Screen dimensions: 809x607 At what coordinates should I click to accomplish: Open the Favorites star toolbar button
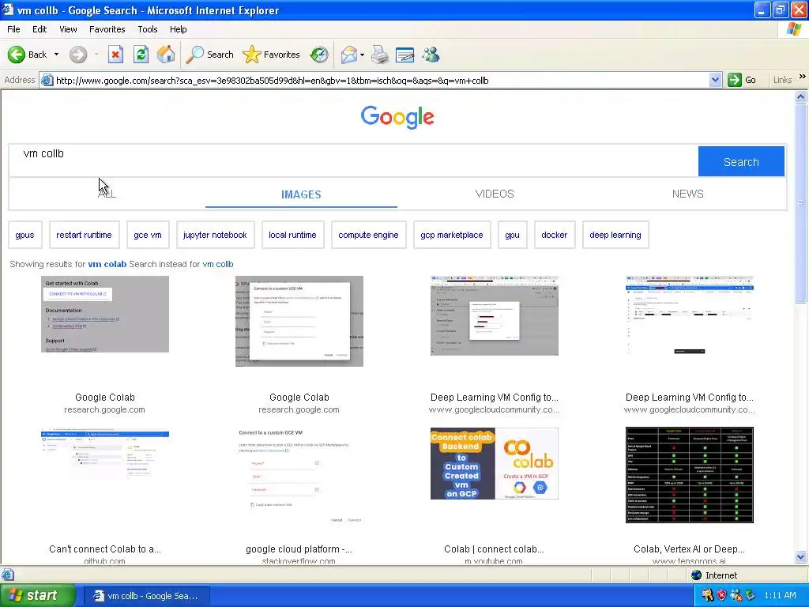click(x=271, y=55)
